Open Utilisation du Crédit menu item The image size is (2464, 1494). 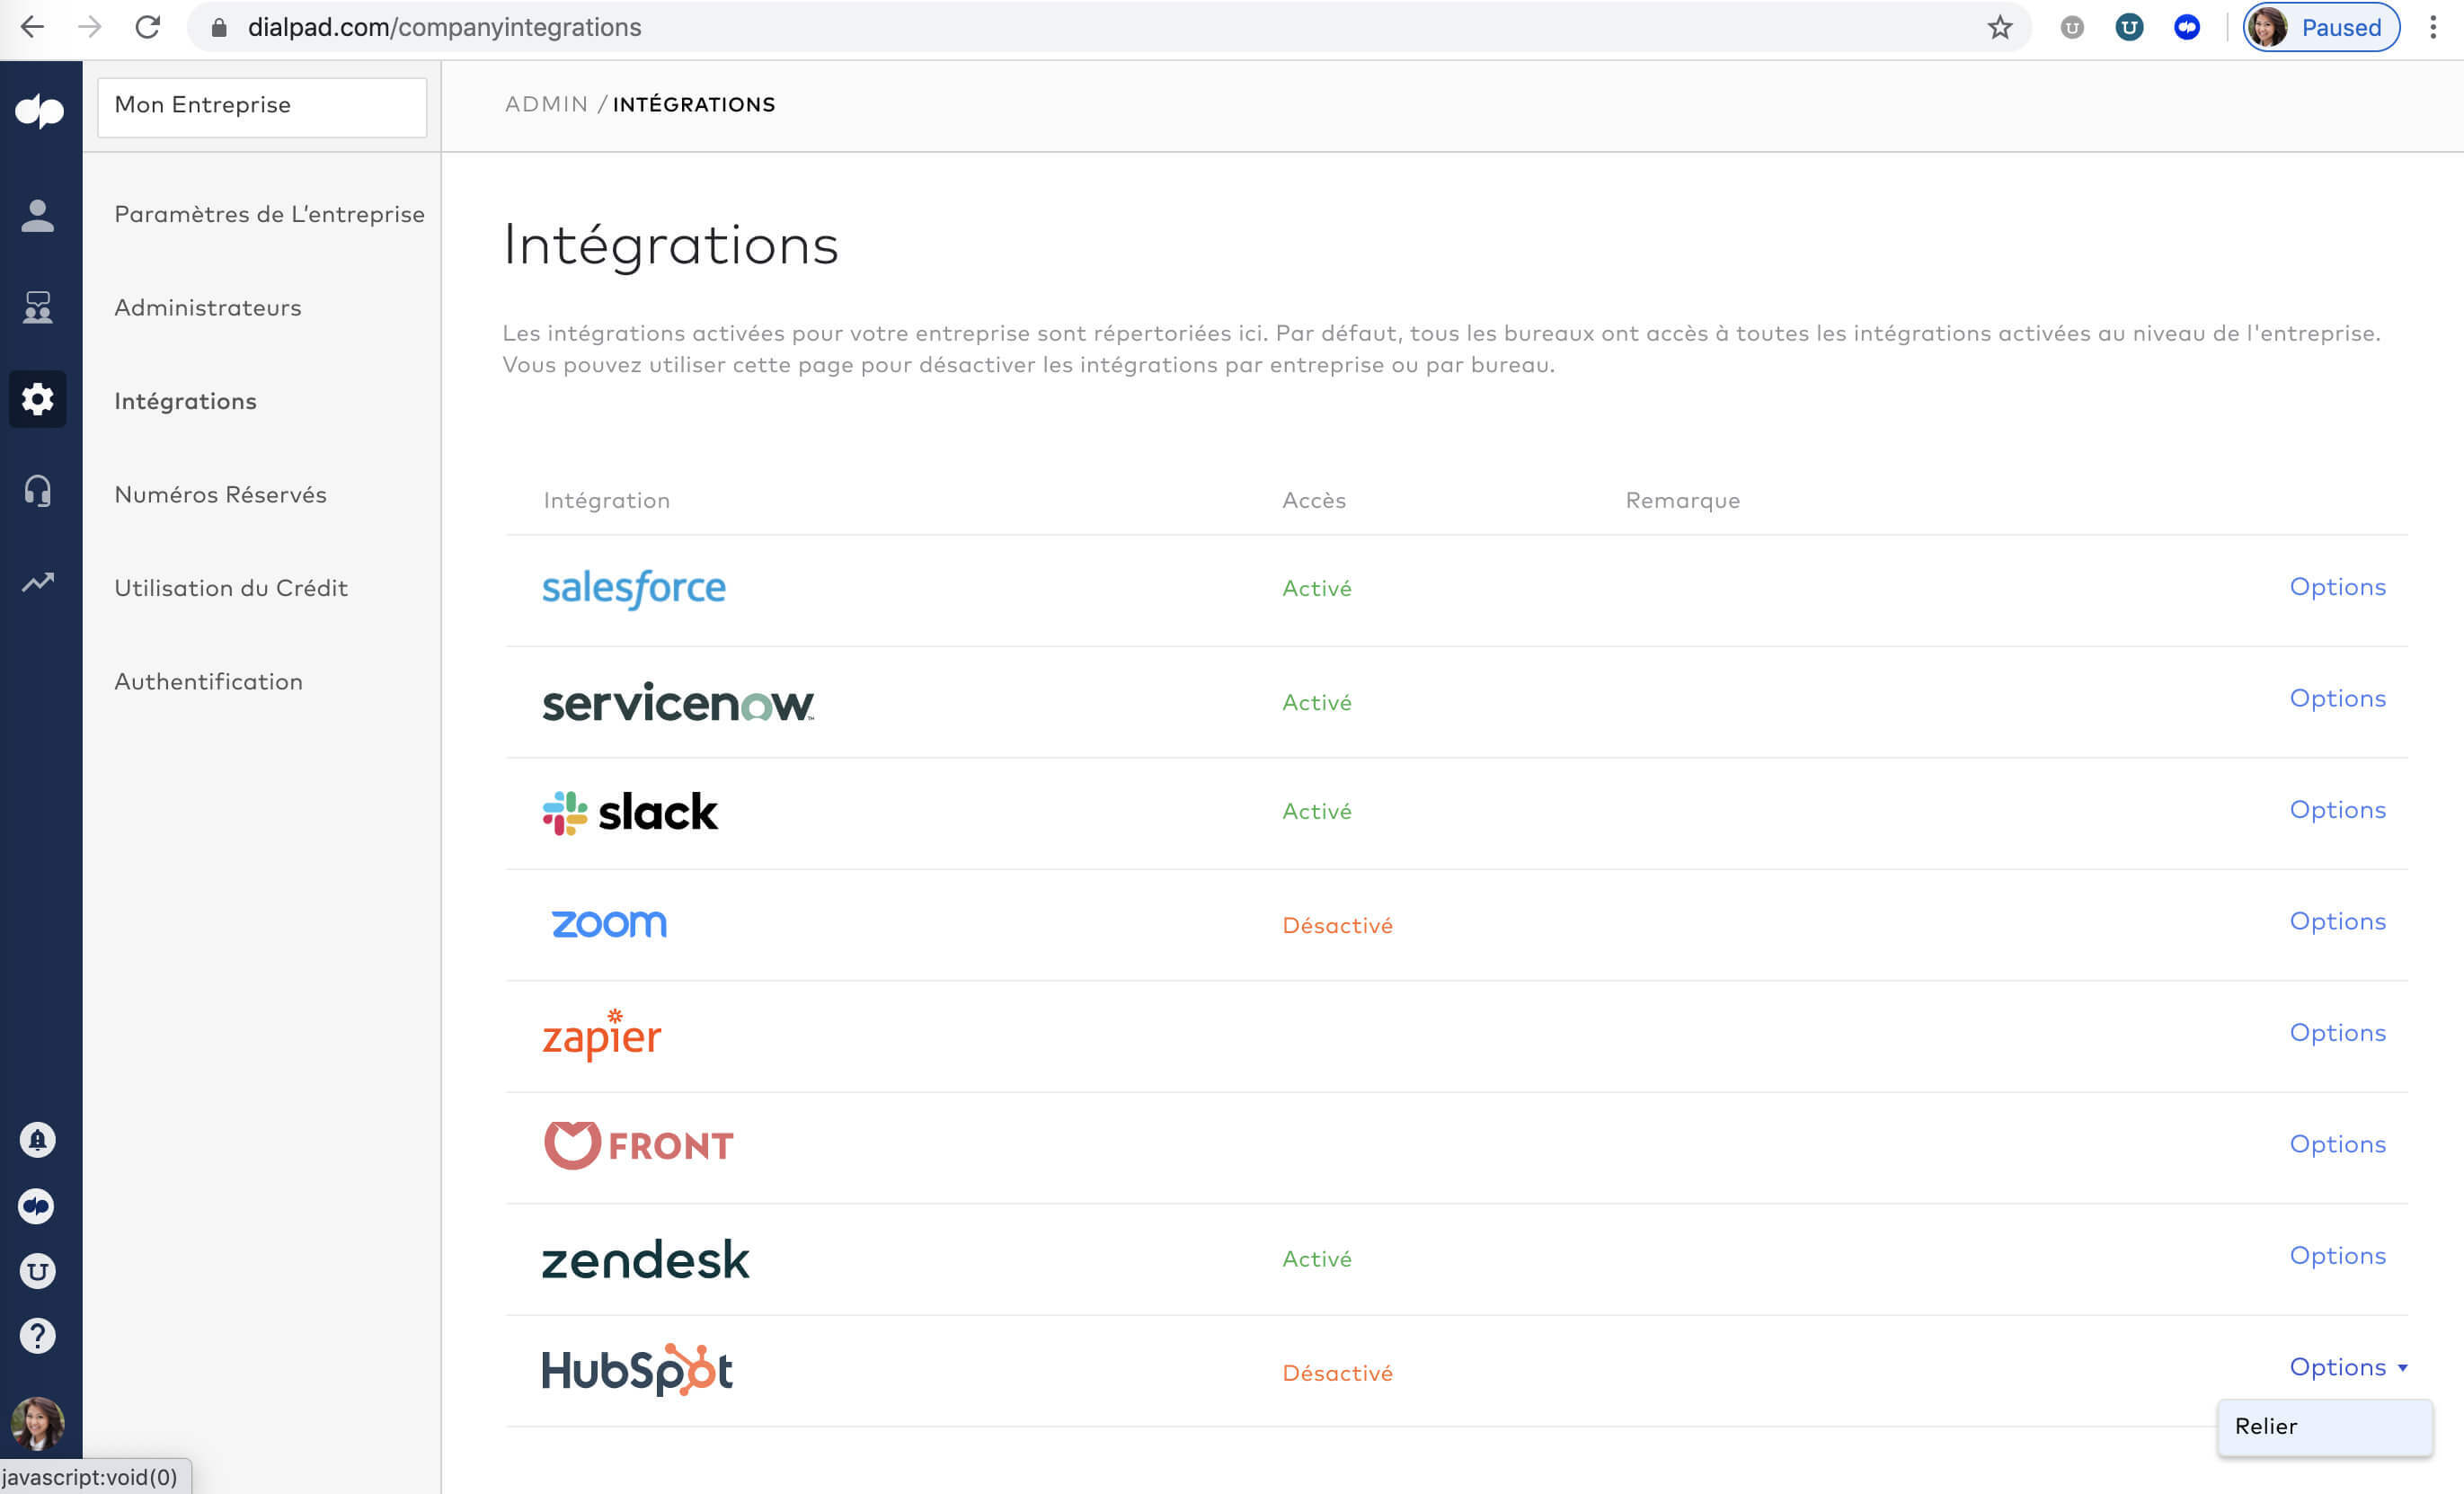click(x=231, y=587)
